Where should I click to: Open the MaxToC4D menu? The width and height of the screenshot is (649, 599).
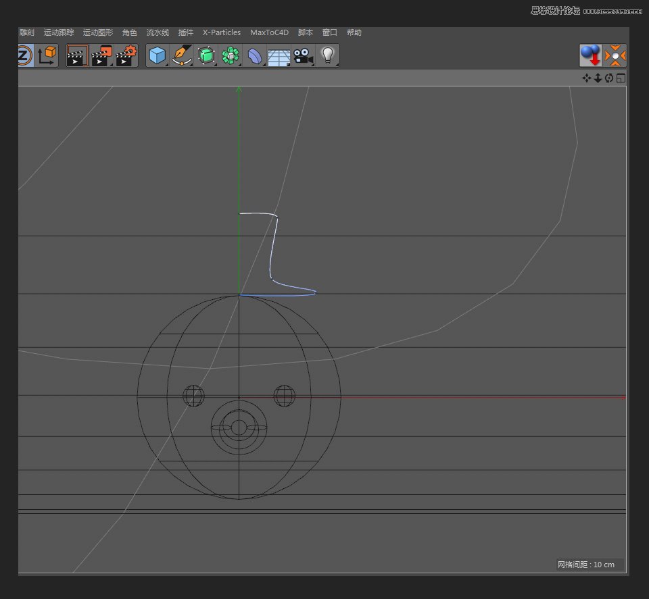(x=268, y=32)
